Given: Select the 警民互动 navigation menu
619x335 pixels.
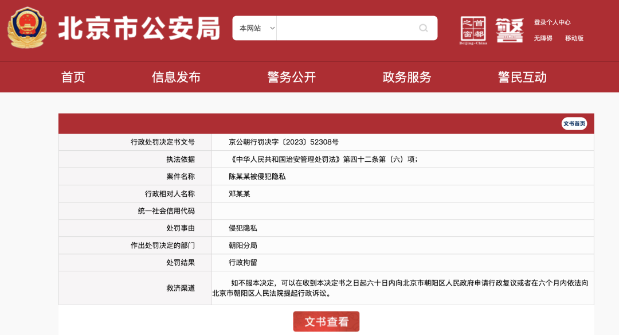Looking at the screenshot, I should 523,77.
